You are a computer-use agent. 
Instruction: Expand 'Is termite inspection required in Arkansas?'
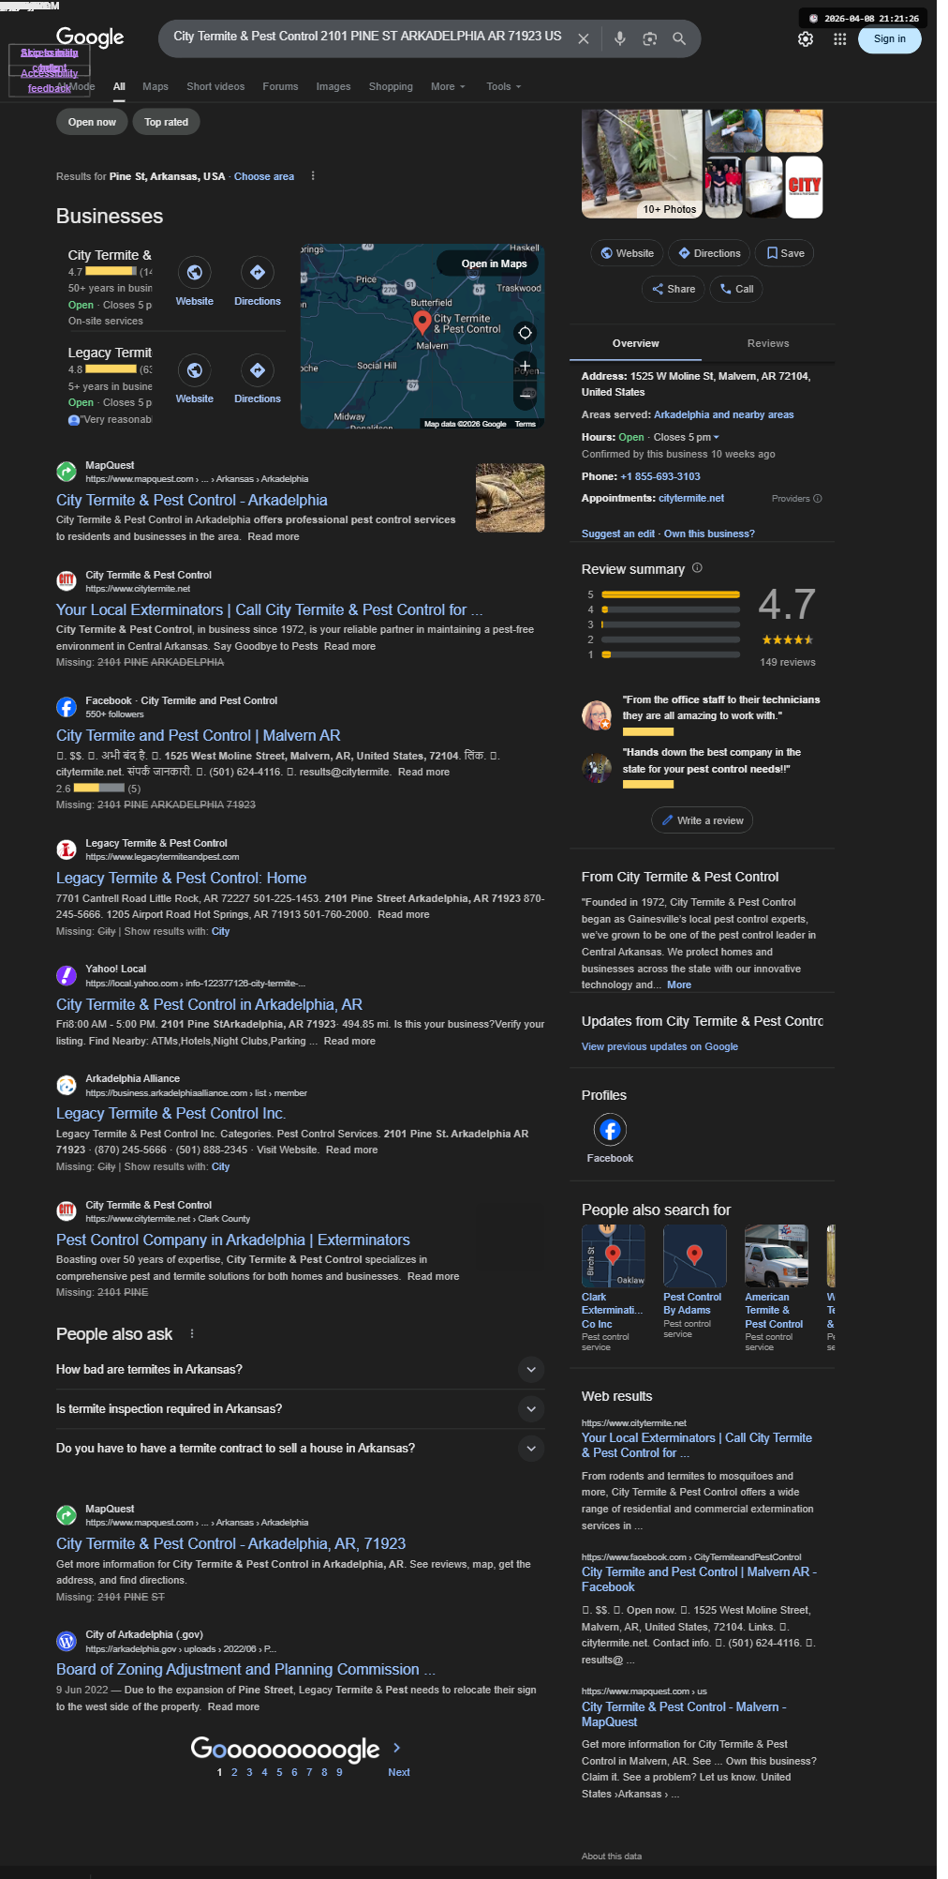(300, 1409)
